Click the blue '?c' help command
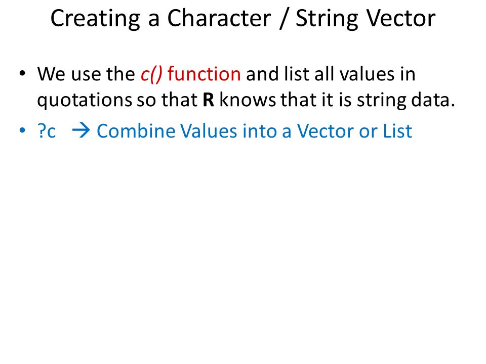Image resolution: width=486 pixels, height=364 pixels. (47, 131)
